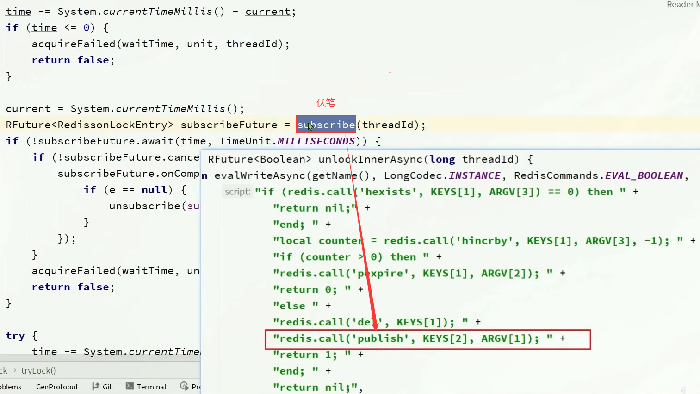The height and width of the screenshot is (394, 700).
Task: Click the subscribeFuture variable being assigned
Action: point(229,125)
